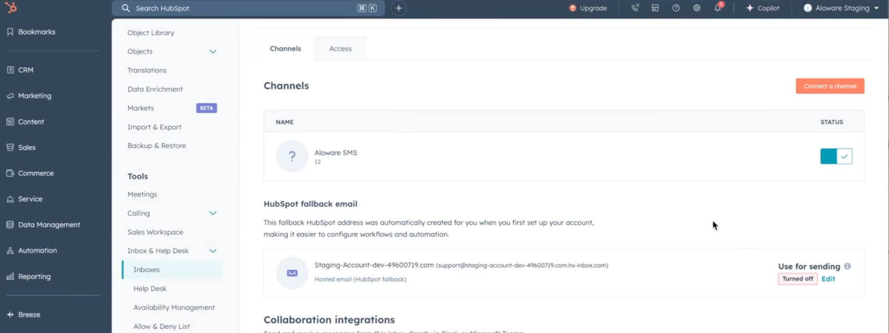This screenshot has width=889, height=333.
Task: Click Edit link for fallback email
Action: [828, 279]
